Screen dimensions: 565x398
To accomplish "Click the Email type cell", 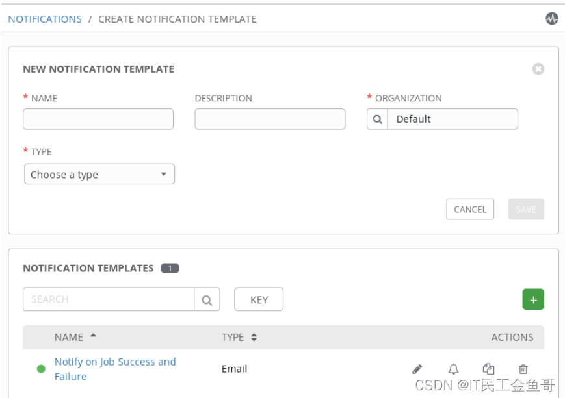I will coord(234,369).
